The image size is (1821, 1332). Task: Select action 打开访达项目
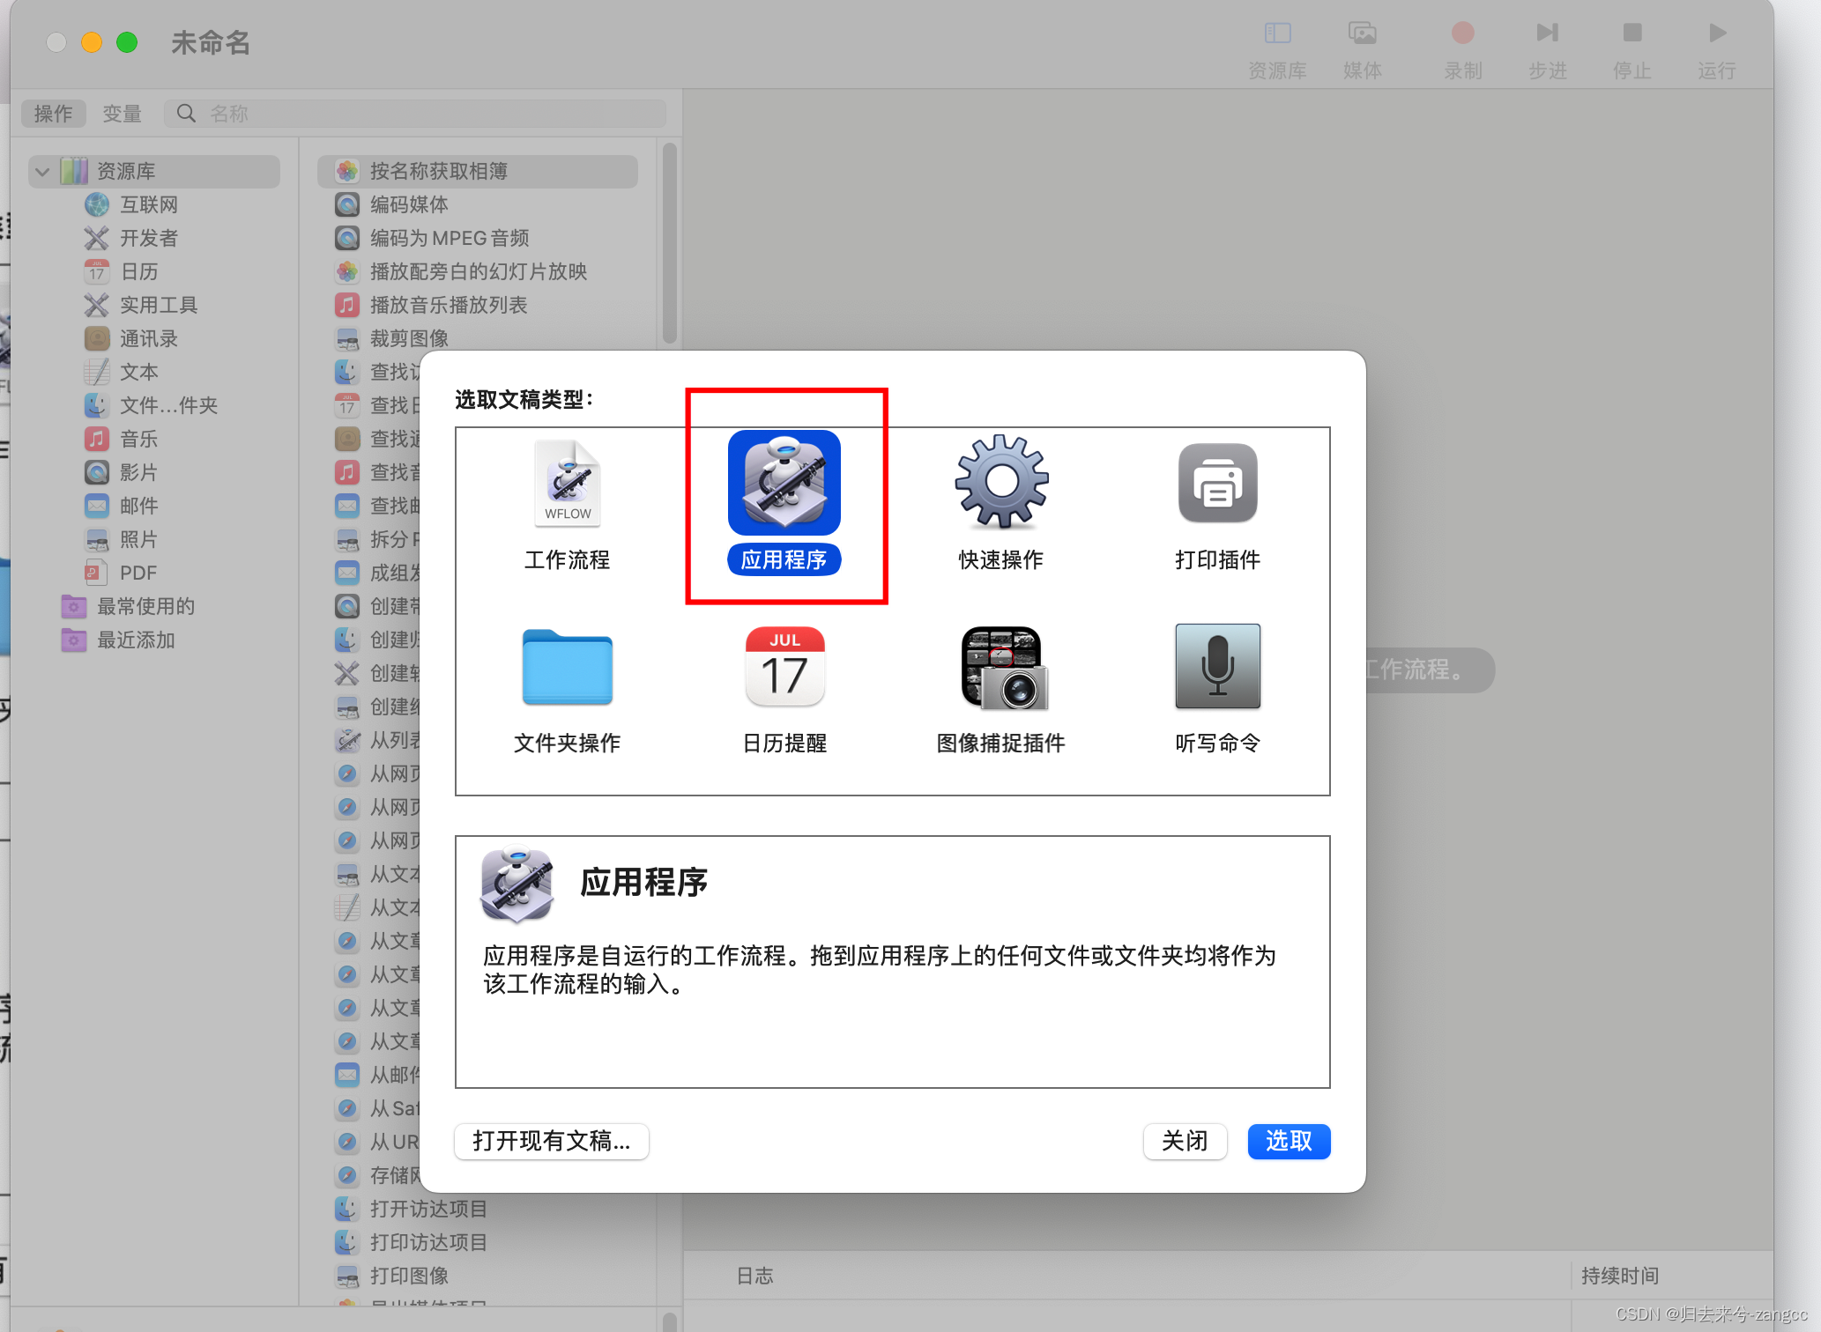(x=428, y=1209)
